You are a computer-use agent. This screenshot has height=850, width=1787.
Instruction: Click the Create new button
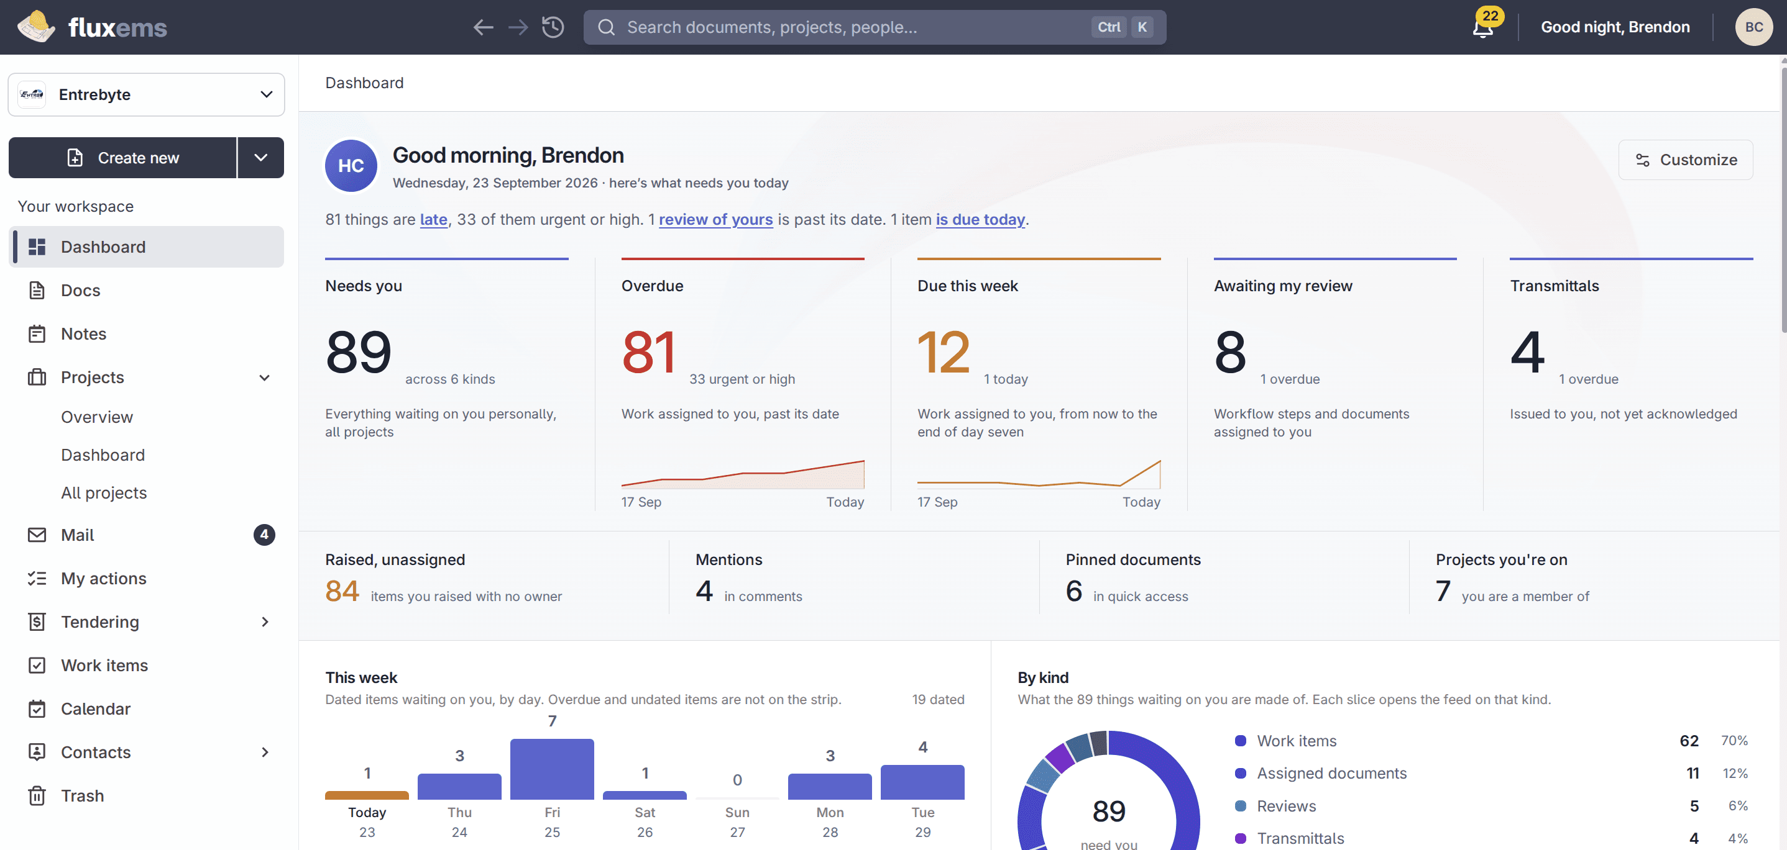coord(123,158)
